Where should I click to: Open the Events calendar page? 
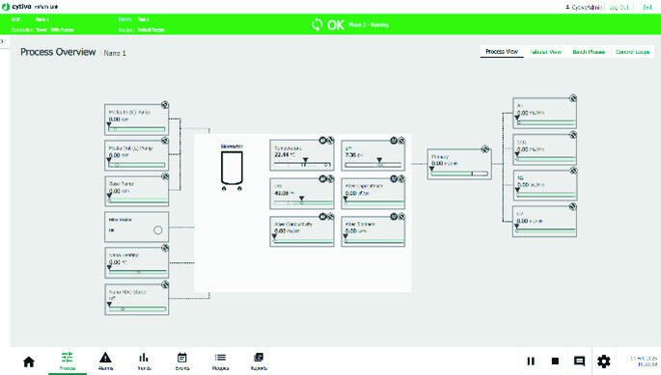[182, 362]
